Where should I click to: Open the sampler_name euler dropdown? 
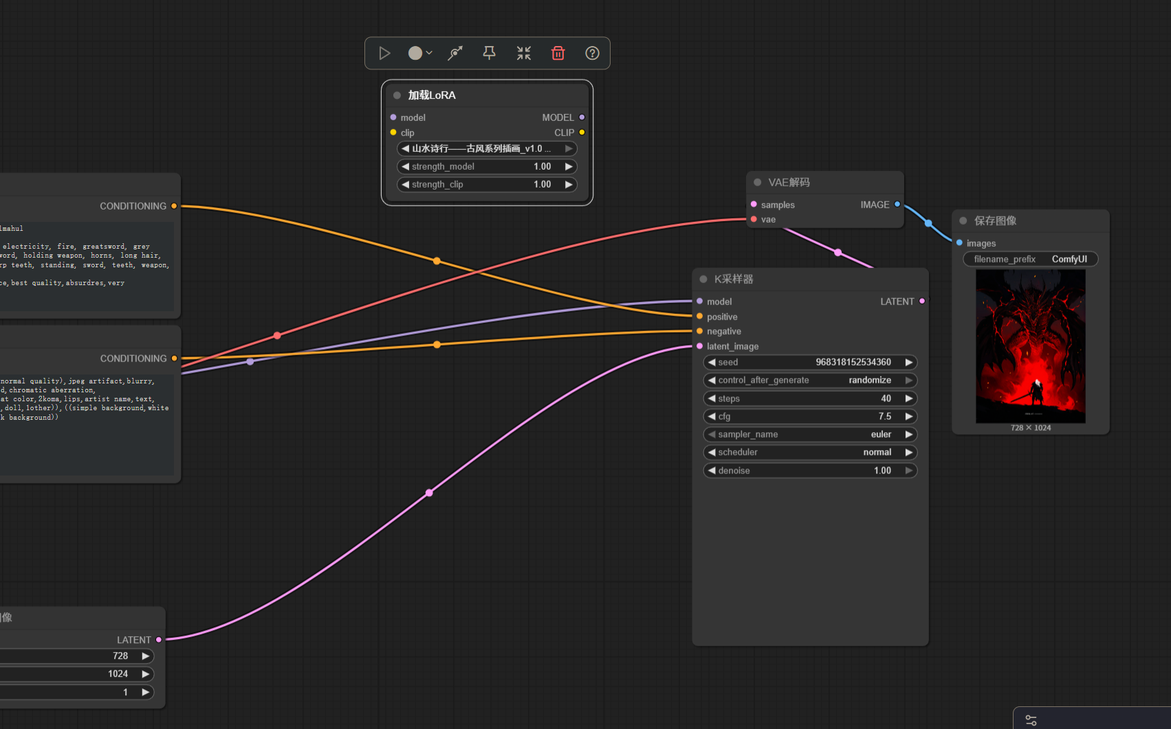(x=810, y=434)
